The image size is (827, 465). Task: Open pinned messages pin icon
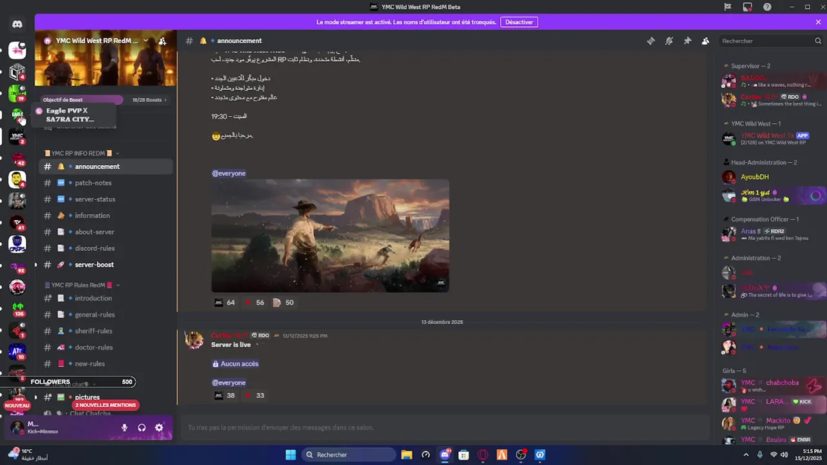[687, 41]
